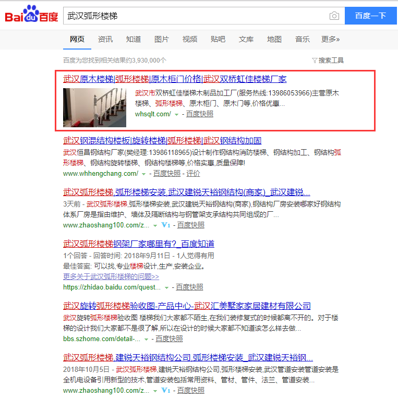
Task: Click the 3天前 zhaoshang100.com URL
Action: click(x=106, y=225)
